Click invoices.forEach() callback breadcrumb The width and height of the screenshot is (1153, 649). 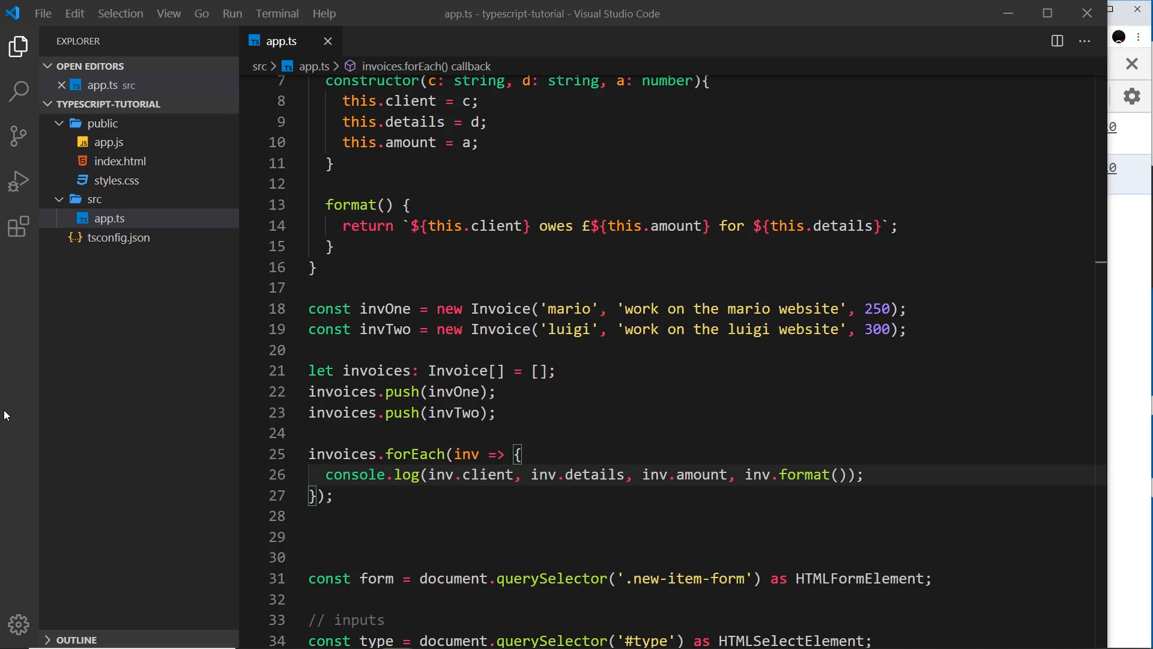point(426,66)
